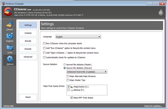Image resolution: width=167 pixels, height=109 pixels.
Task: Open the Online Help link
Action: click(9, 106)
